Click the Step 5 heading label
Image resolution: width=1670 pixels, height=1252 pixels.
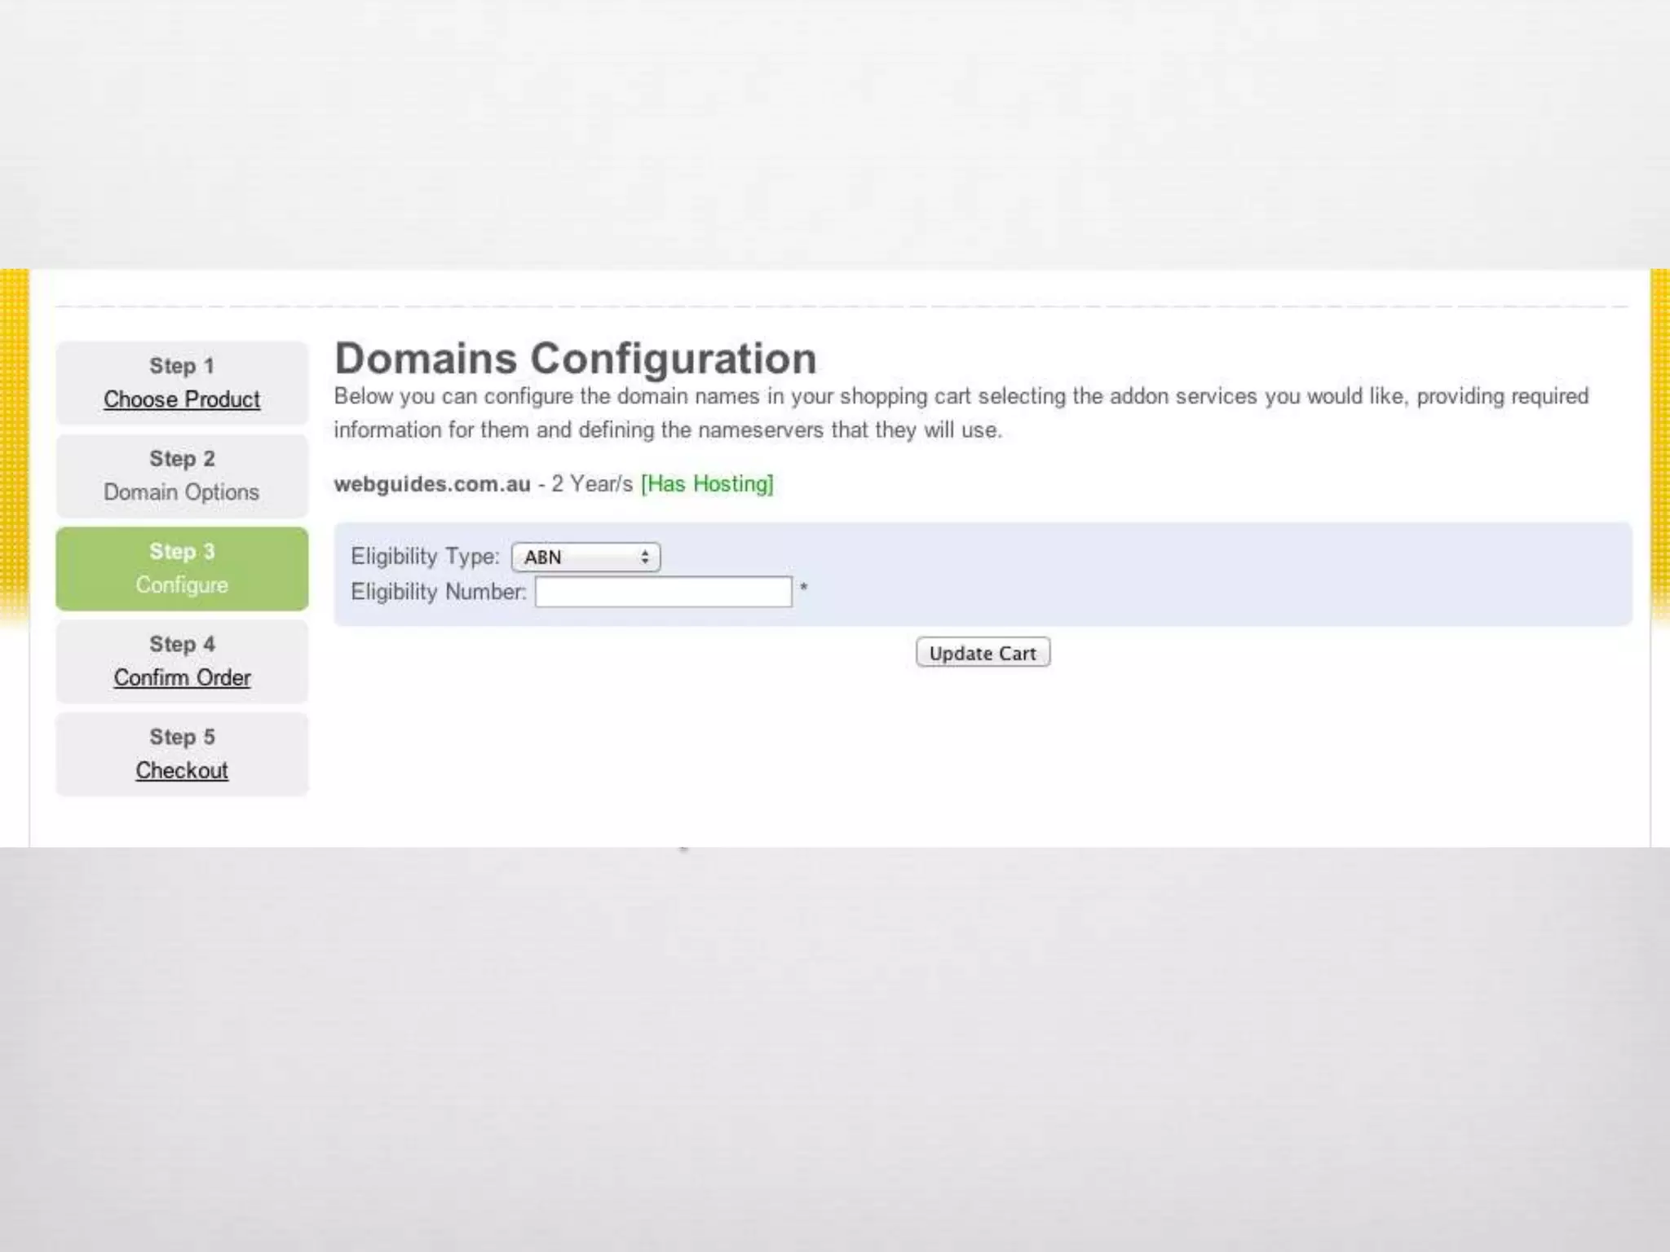[x=182, y=737]
